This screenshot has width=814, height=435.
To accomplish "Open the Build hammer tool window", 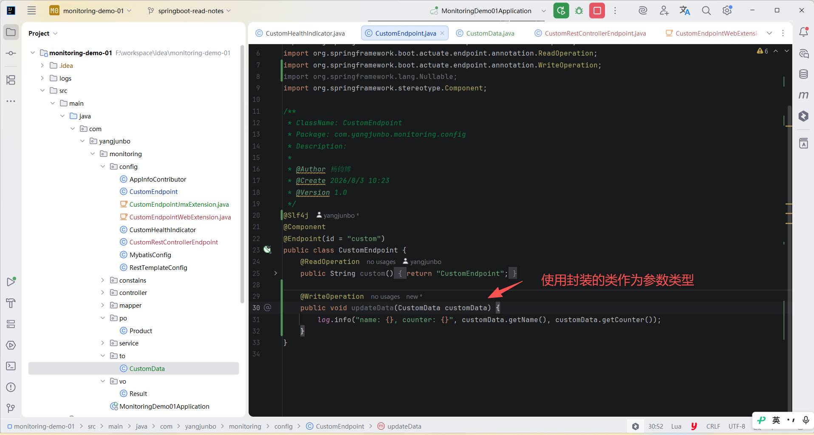I will click(x=11, y=303).
